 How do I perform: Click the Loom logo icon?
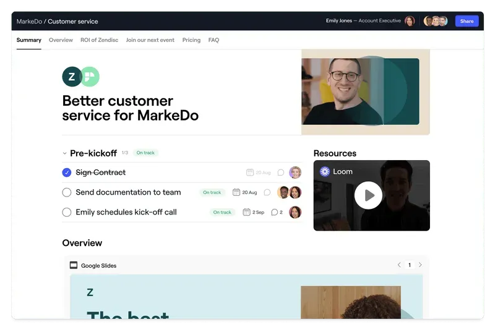[x=324, y=171]
